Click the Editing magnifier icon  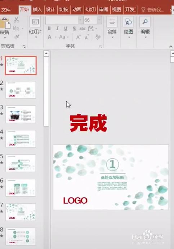click(x=145, y=21)
